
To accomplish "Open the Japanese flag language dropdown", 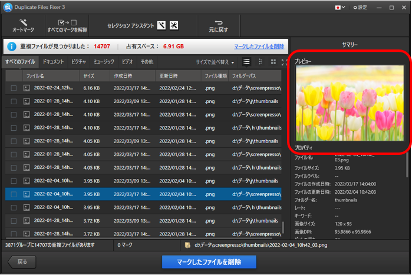I will (340, 7).
